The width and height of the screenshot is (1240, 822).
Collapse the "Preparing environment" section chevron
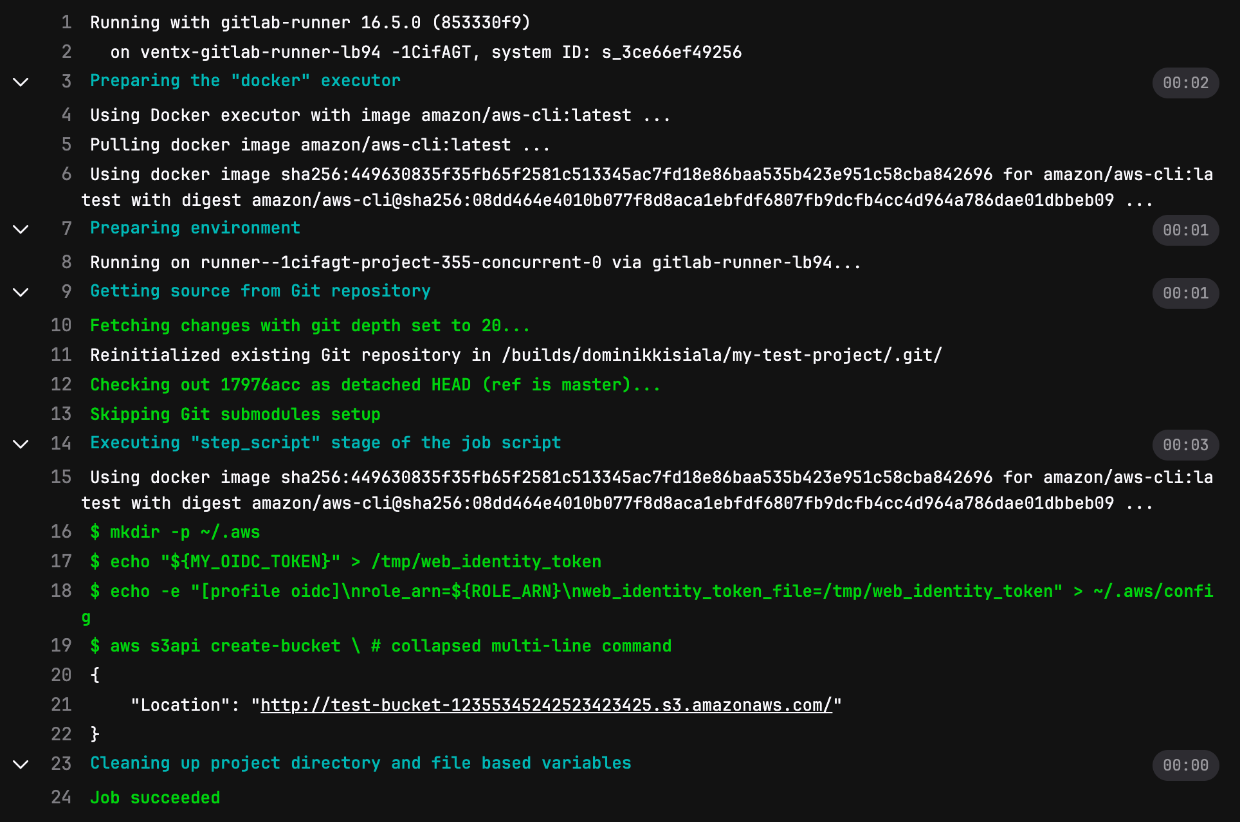(20, 230)
